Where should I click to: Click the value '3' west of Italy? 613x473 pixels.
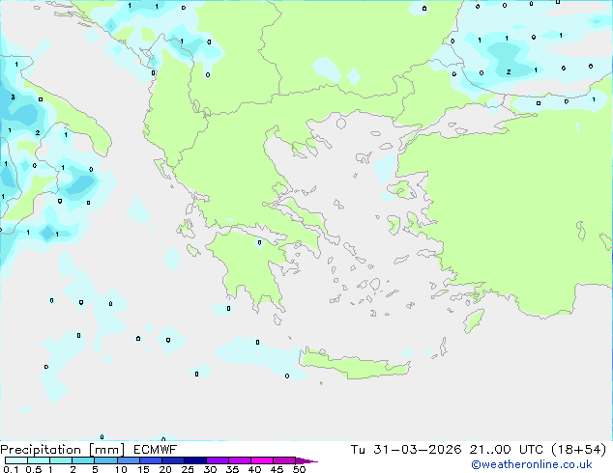[x=13, y=97]
